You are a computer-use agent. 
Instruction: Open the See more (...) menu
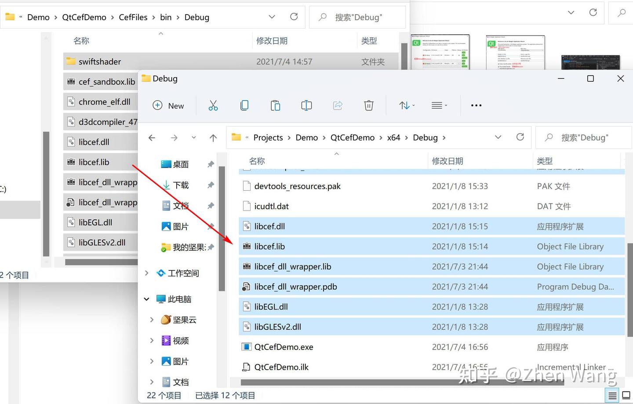click(x=476, y=105)
